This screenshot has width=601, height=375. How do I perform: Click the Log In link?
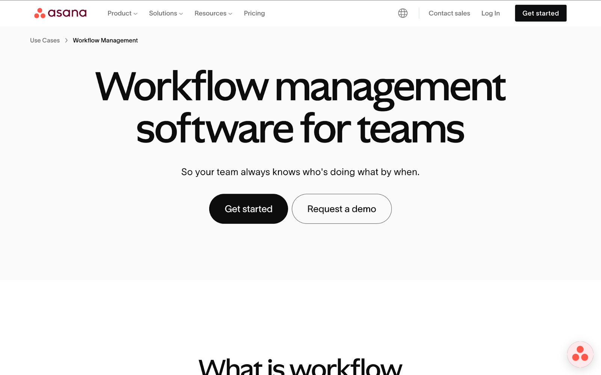point(491,13)
